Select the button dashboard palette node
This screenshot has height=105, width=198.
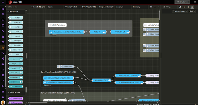tap(16, 18)
